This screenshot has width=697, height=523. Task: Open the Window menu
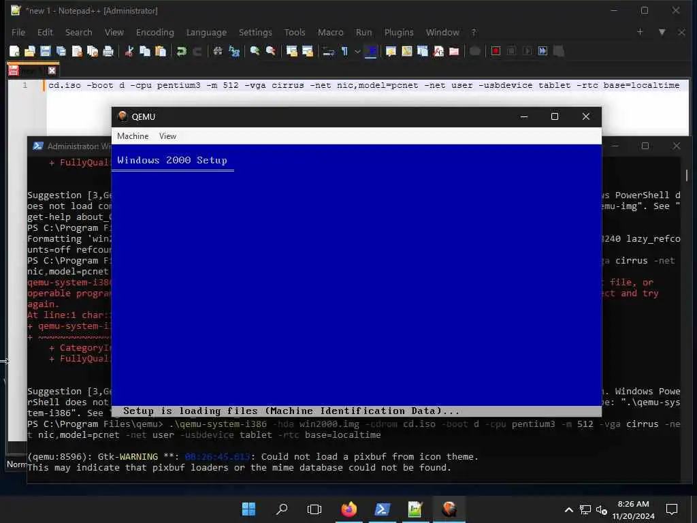(442, 33)
